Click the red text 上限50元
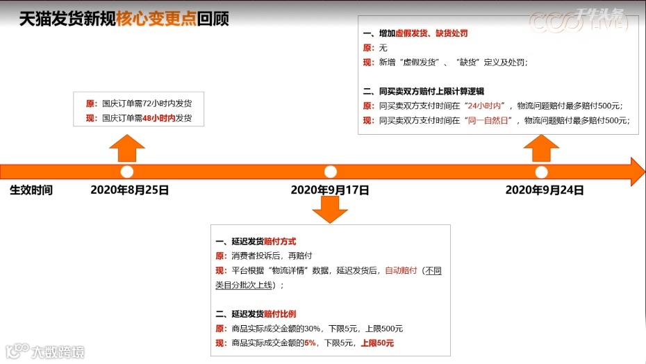 pos(377,343)
